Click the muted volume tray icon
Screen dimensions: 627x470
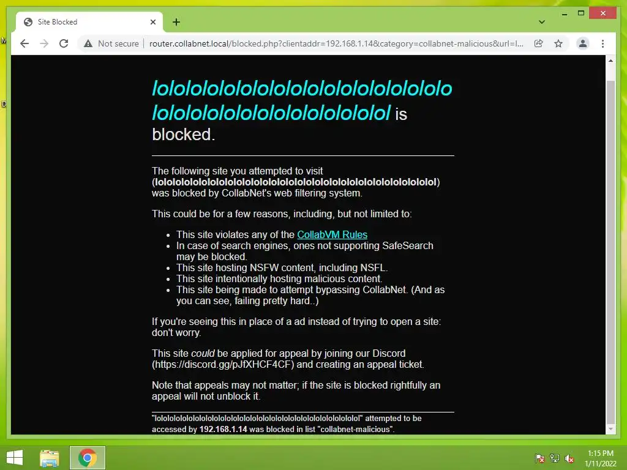pyautogui.click(x=569, y=458)
